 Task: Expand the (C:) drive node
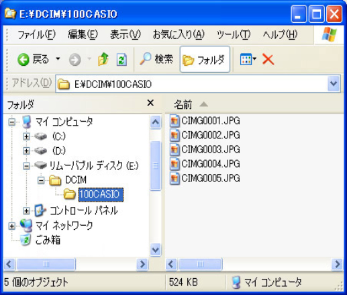(x=26, y=136)
